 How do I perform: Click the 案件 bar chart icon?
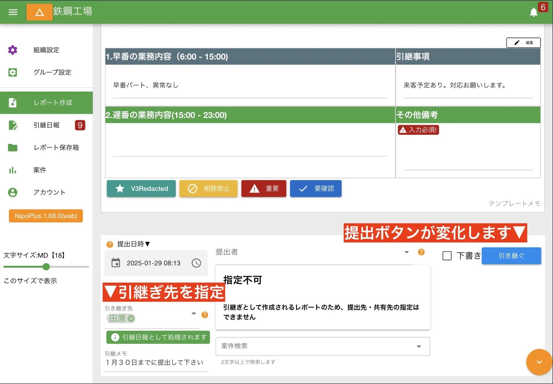(13, 170)
